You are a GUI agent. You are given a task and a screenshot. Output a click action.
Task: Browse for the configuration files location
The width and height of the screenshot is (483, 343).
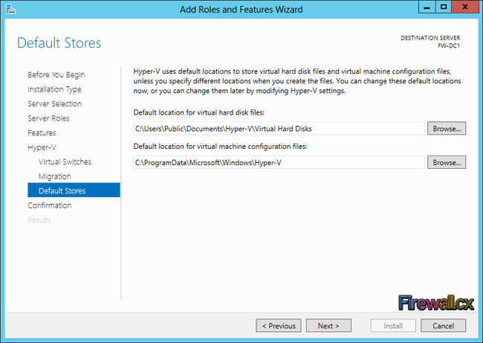tap(447, 162)
